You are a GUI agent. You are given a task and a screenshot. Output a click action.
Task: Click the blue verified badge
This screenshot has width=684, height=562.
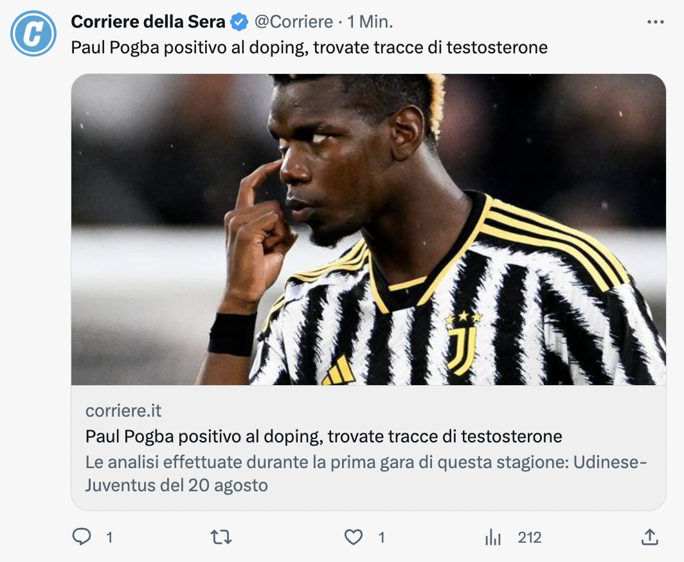coord(240,22)
